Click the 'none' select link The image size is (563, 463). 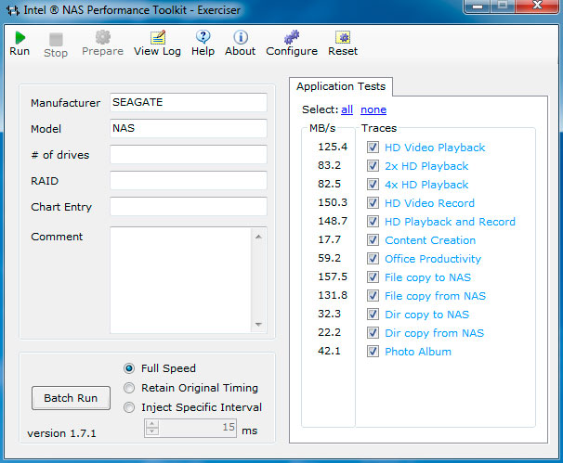tap(373, 109)
